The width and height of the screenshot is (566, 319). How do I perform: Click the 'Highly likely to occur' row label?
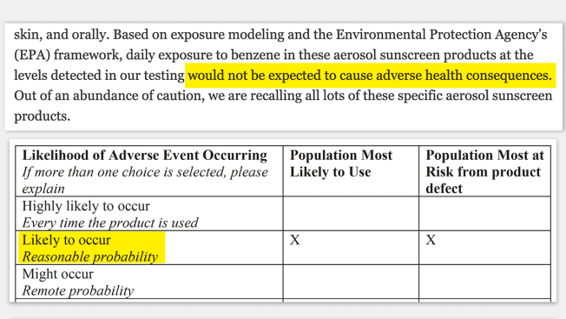coord(86,206)
